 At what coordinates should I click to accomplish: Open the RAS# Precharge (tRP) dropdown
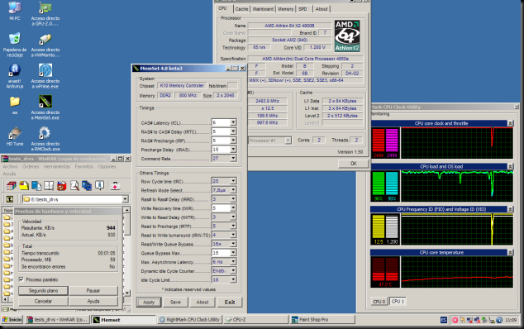point(233,141)
